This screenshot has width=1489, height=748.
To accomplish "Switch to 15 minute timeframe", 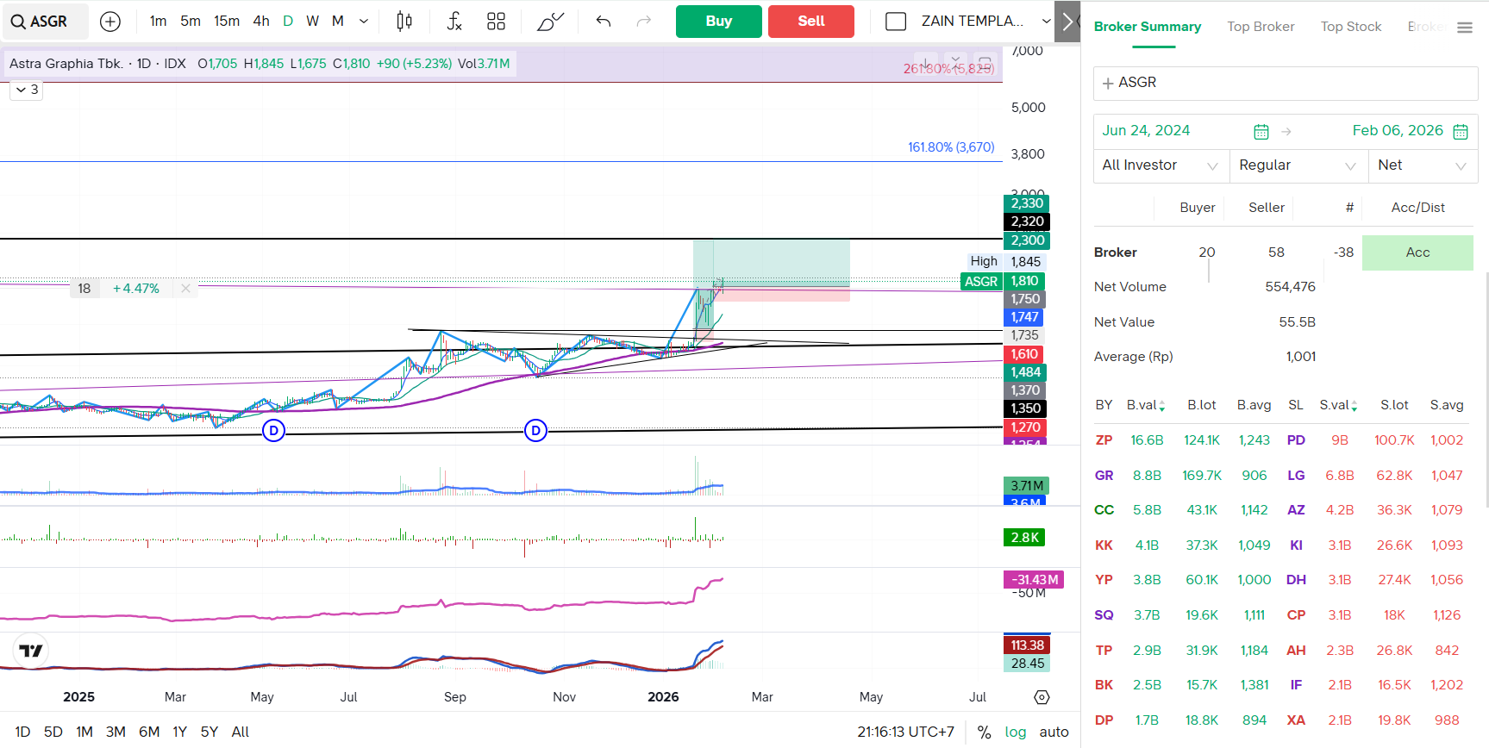I will [227, 22].
